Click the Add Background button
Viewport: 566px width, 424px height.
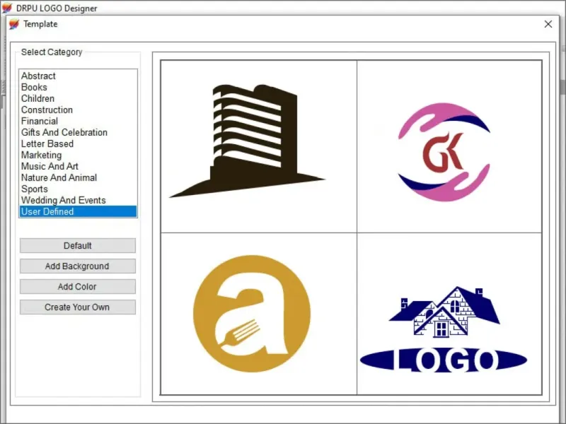[x=78, y=266]
